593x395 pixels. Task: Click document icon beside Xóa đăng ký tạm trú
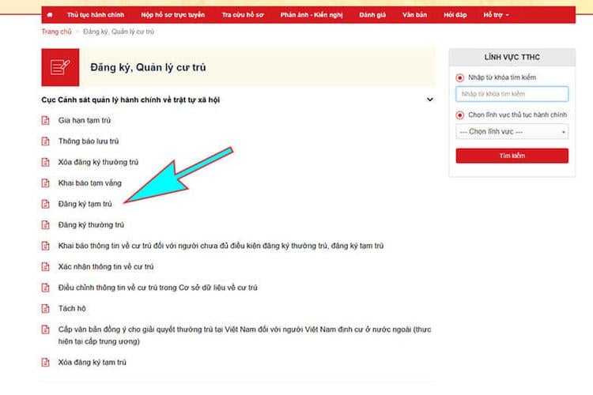(x=45, y=362)
